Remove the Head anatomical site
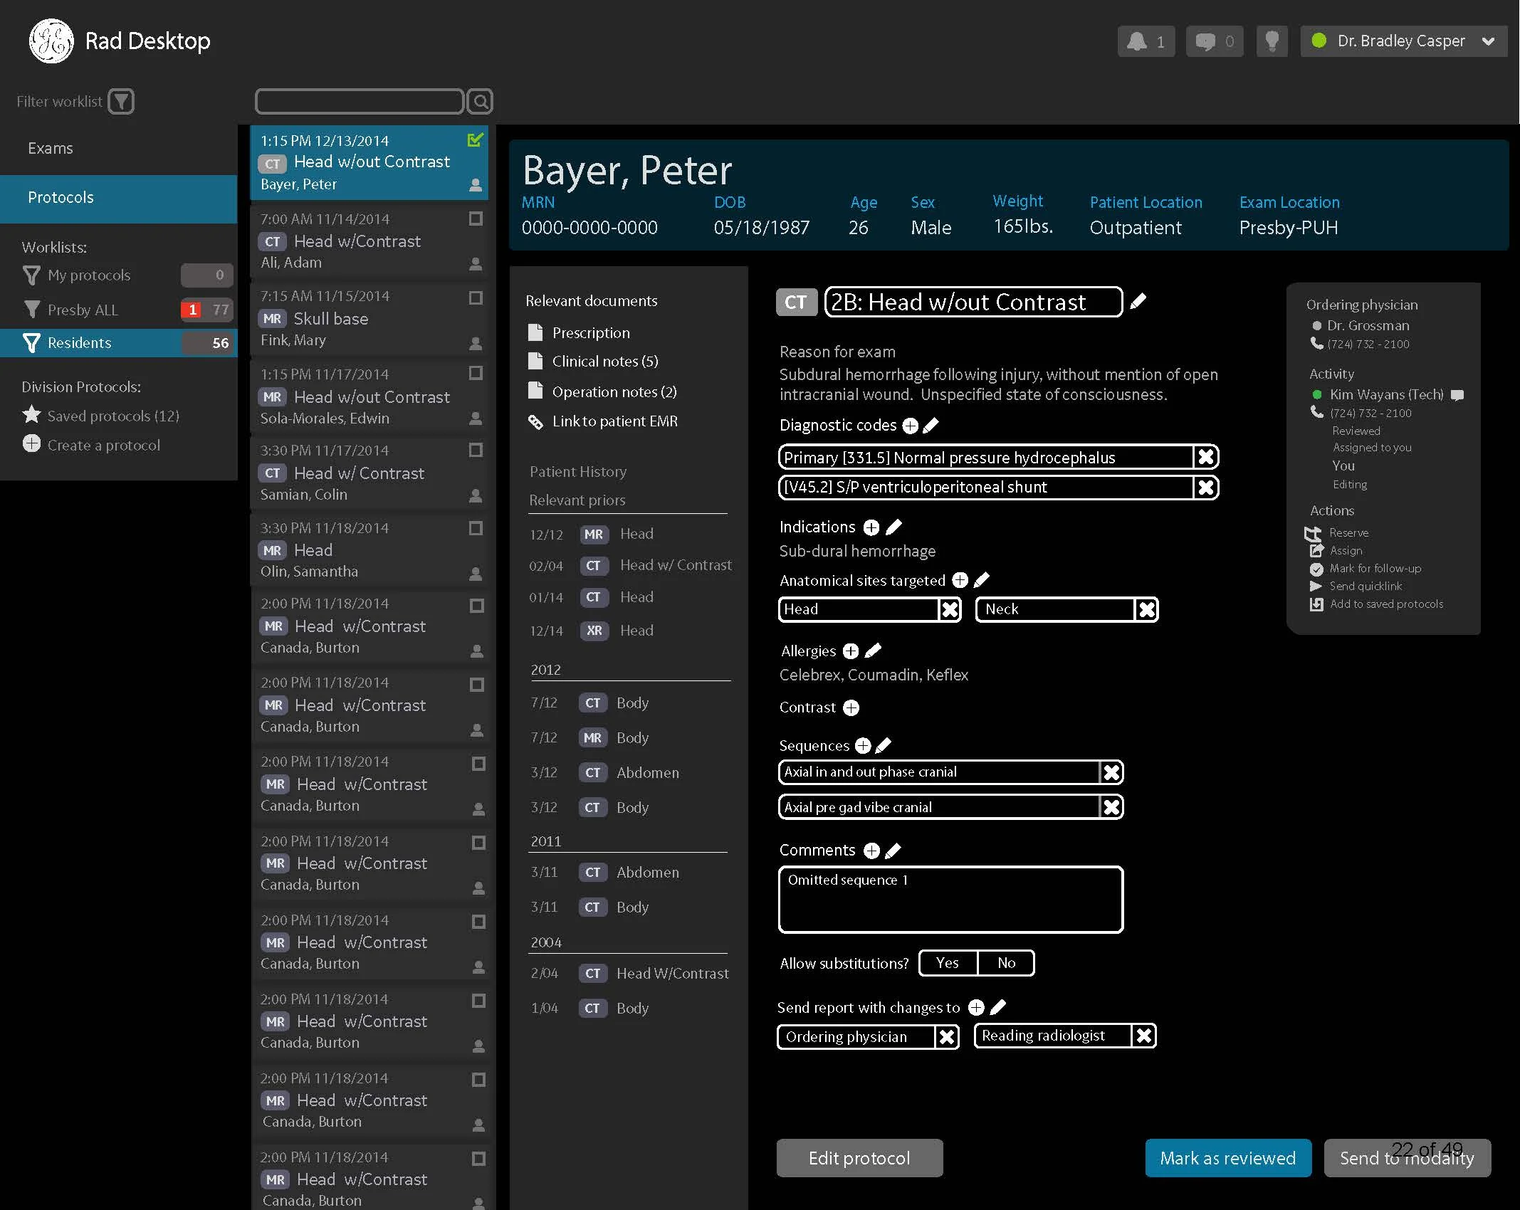This screenshot has width=1520, height=1210. click(950, 609)
